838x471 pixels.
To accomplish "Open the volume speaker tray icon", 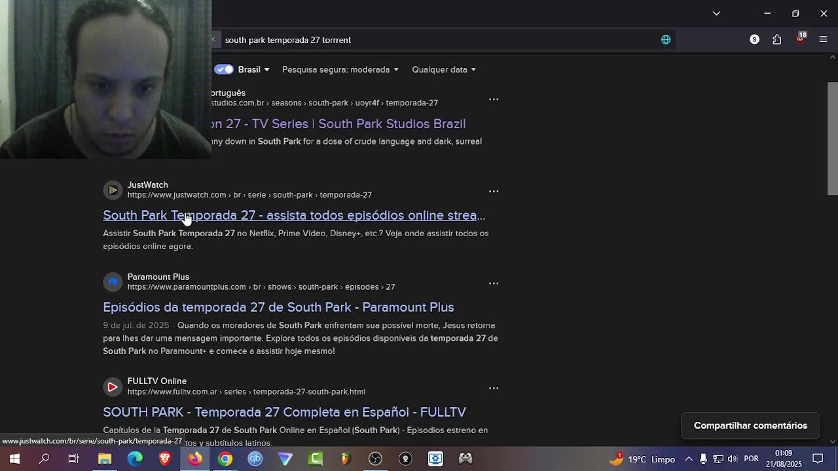I will (x=732, y=459).
